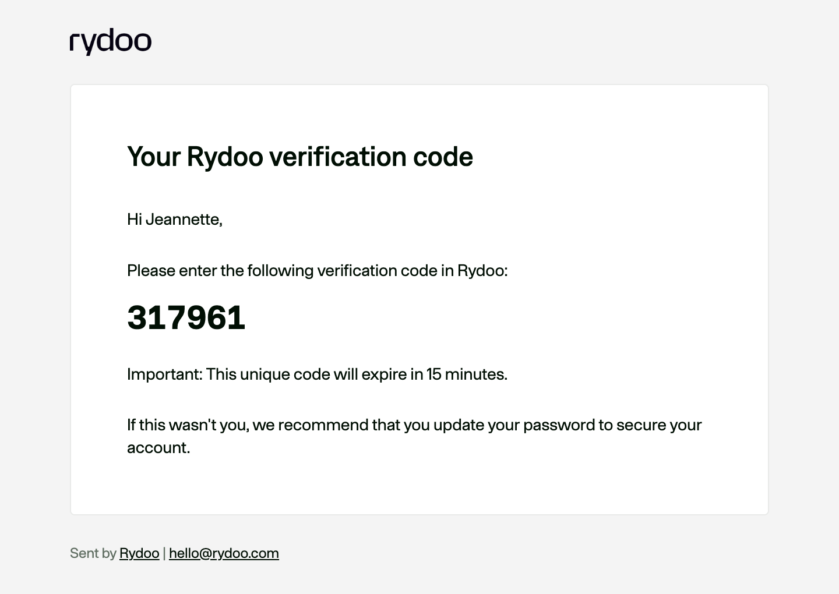Image resolution: width=839 pixels, height=594 pixels.
Task: Click the 'Sent by' footer text
Action: (93, 553)
